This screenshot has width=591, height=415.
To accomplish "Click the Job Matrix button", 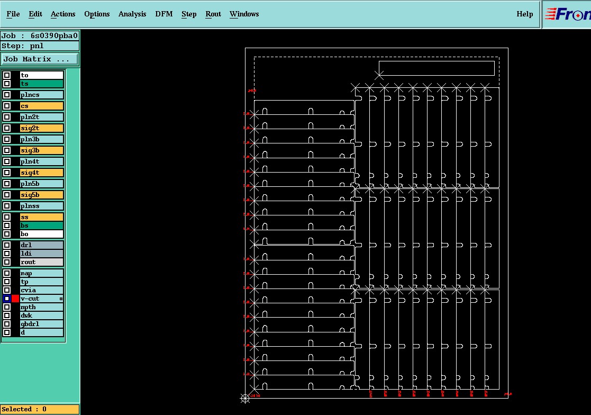I will (40, 59).
